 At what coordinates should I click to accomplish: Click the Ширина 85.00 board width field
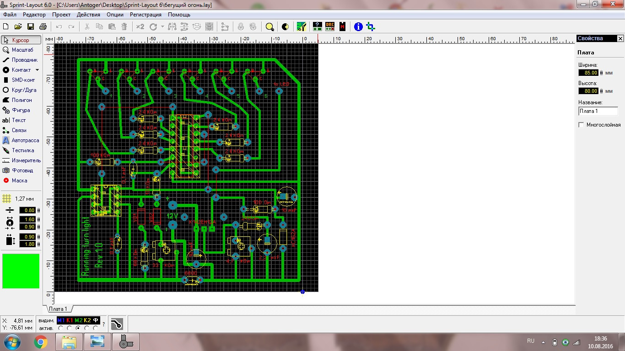588,73
